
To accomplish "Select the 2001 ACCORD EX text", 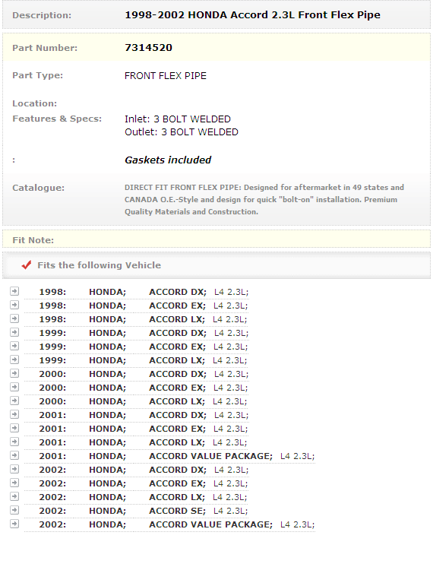I will click(x=178, y=429).
